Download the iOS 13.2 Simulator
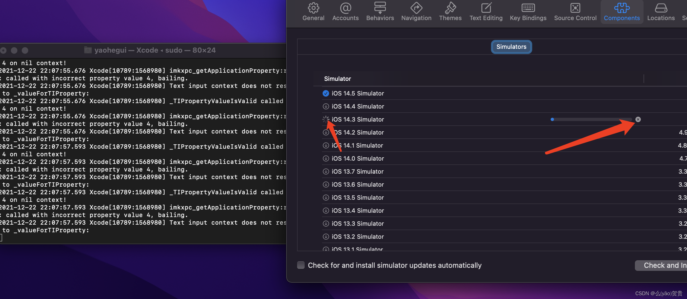Image resolution: width=687 pixels, height=299 pixels. pos(326,237)
